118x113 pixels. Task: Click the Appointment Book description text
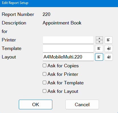[x=62, y=23]
